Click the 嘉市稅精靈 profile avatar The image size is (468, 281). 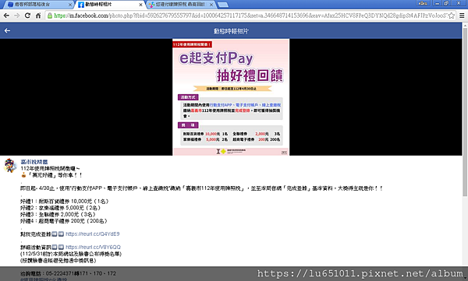pos(10,165)
